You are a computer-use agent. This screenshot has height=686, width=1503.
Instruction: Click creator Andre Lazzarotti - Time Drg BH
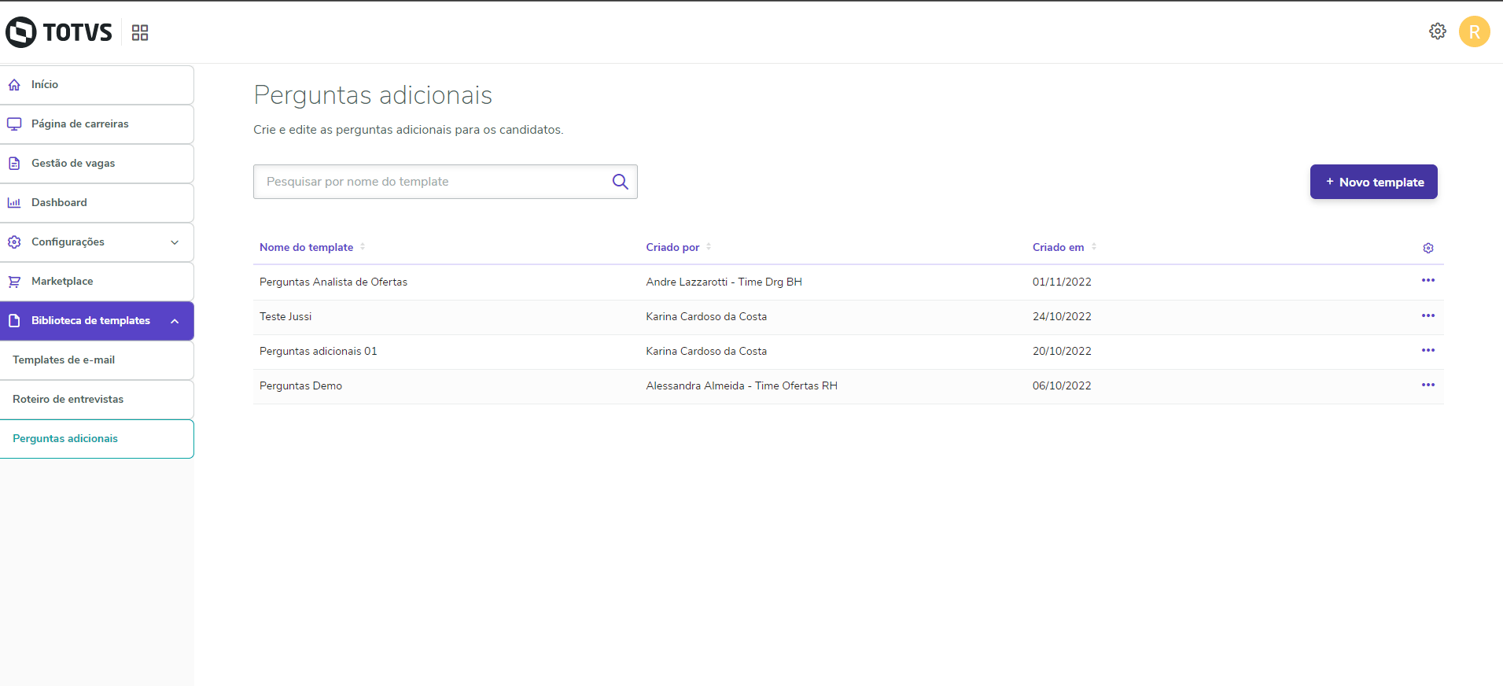724,282
